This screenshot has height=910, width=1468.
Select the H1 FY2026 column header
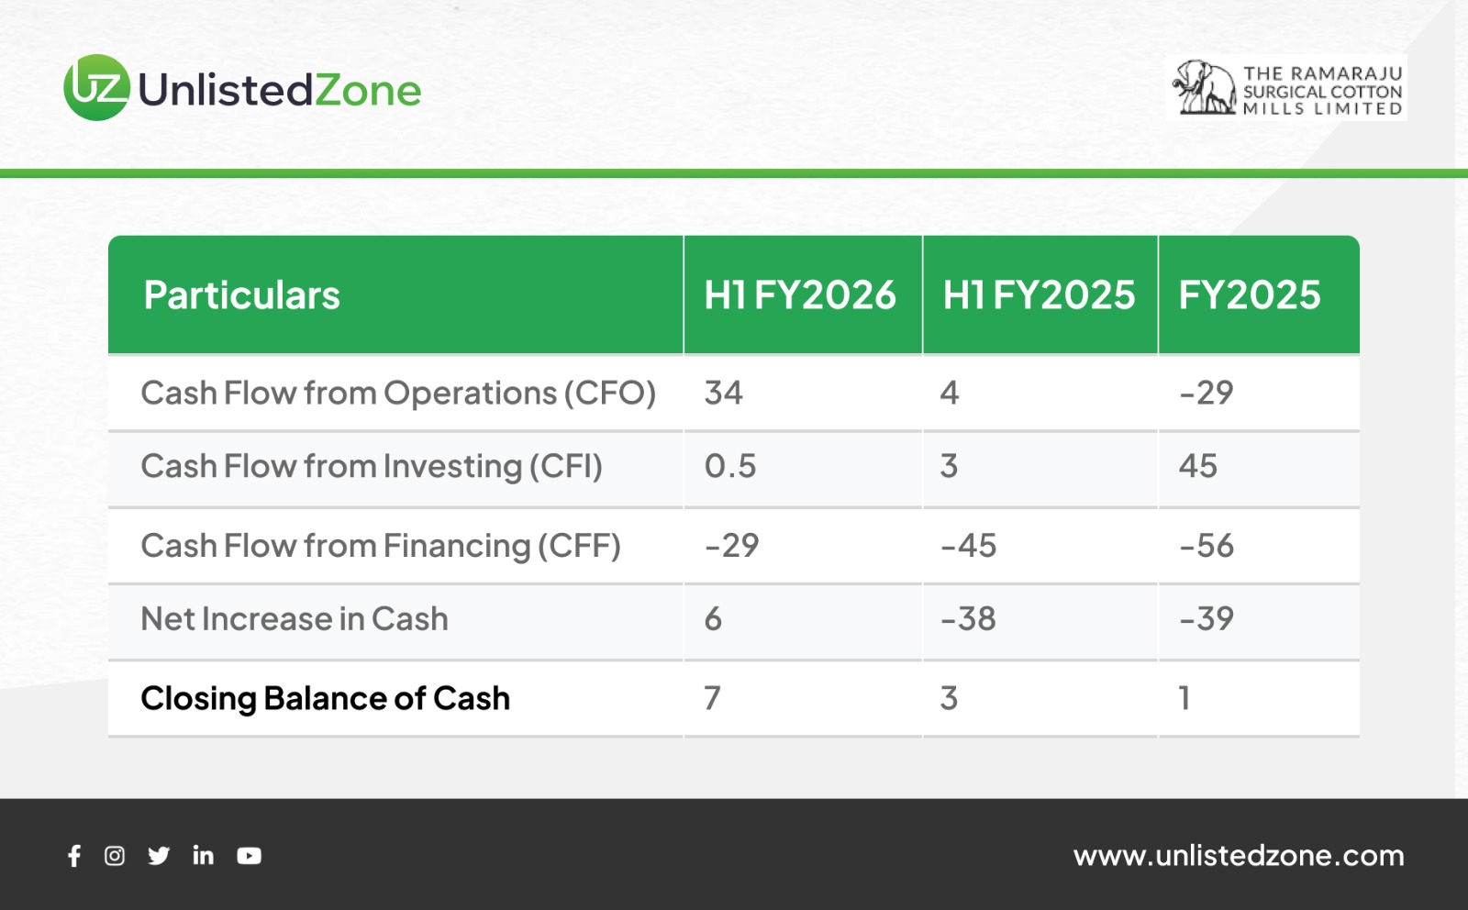[x=800, y=295]
